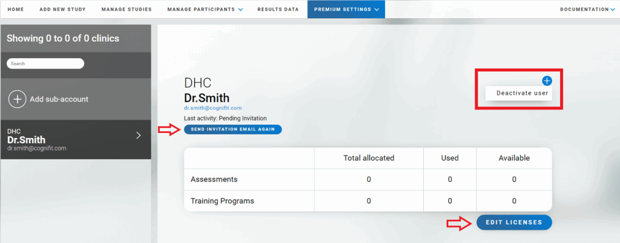Select Deactivate user from the popup menu

pos(522,93)
